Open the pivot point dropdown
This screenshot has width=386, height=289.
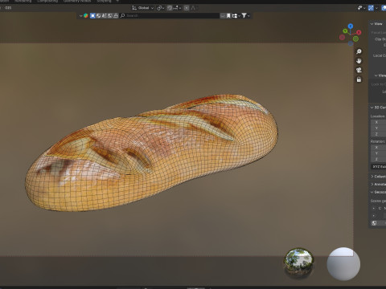[161, 8]
